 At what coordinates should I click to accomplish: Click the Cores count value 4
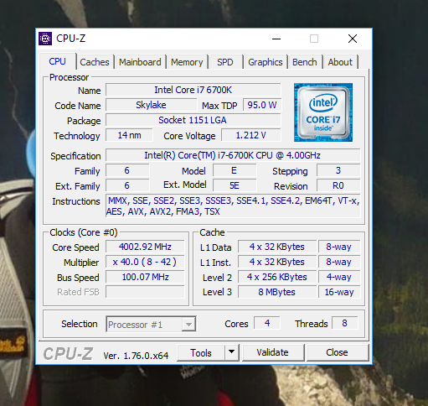267,323
